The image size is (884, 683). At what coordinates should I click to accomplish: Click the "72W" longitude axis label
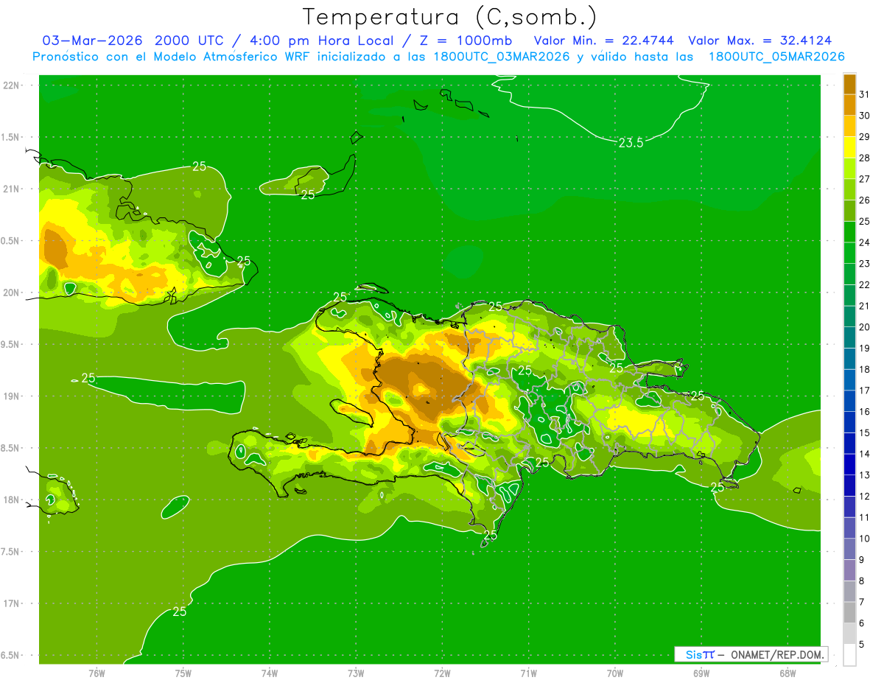(x=442, y=673)
